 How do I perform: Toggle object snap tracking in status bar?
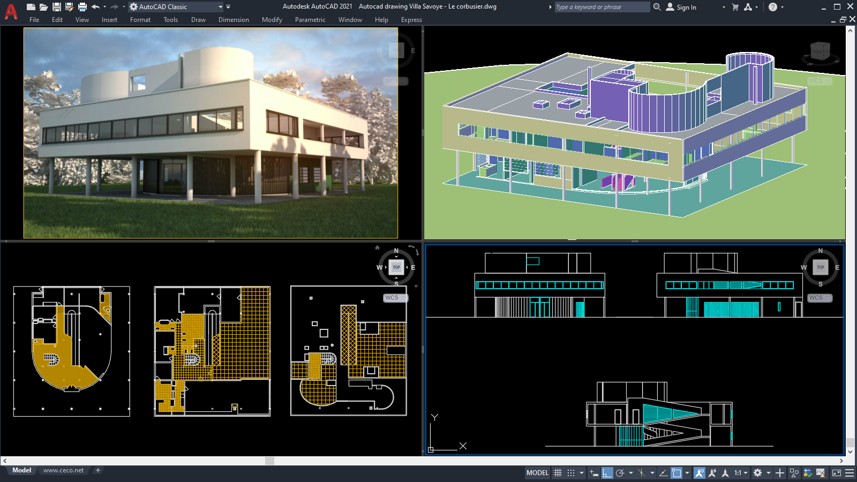(663, 473)
